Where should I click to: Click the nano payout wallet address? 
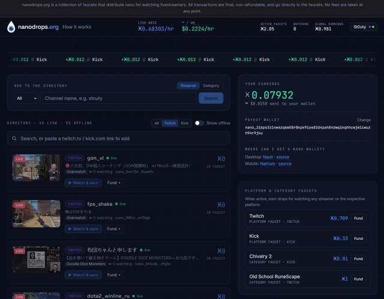308,130
